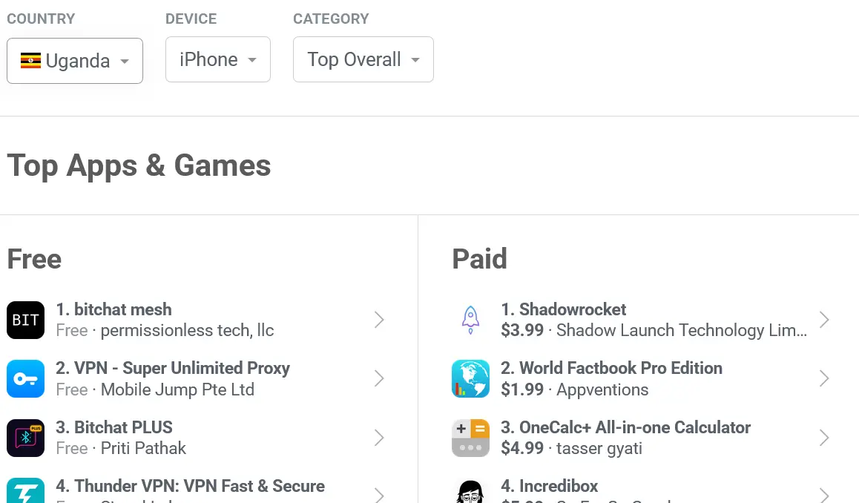Viewport: 859px width, 503px height.
Task: Expand bitchat mesh details via chevron
Action: coord(379,320)
